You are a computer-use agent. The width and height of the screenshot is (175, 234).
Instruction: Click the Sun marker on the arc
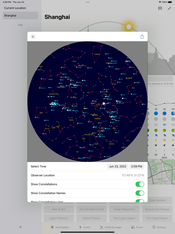click(x=129, y=27)
